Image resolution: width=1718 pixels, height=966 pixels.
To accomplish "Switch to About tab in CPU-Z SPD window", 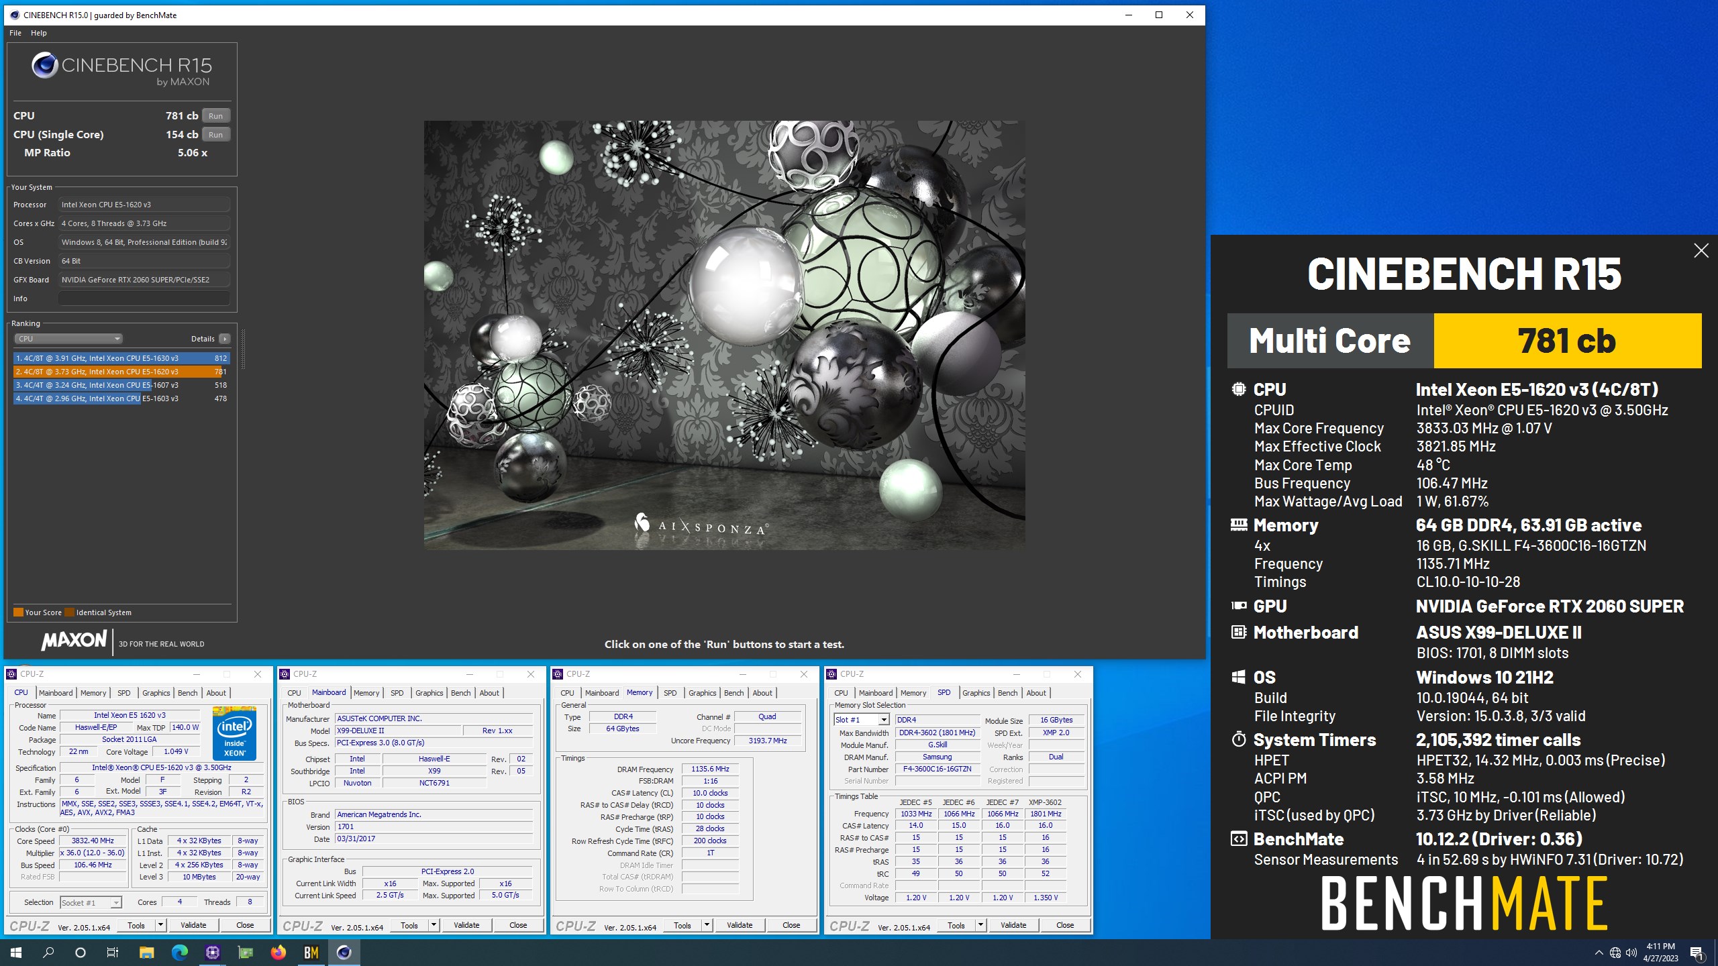I will 1035,693.
